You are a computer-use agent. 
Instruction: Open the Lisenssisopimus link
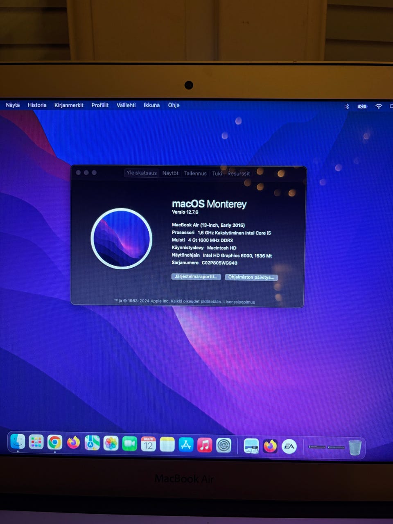click(239, 302)
